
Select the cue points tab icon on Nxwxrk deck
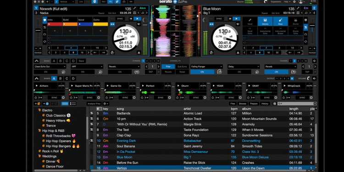[44, 20]
